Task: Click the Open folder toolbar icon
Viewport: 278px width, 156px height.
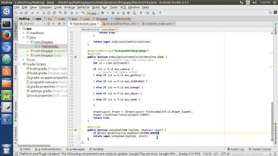Action: (x=16, y=13)
